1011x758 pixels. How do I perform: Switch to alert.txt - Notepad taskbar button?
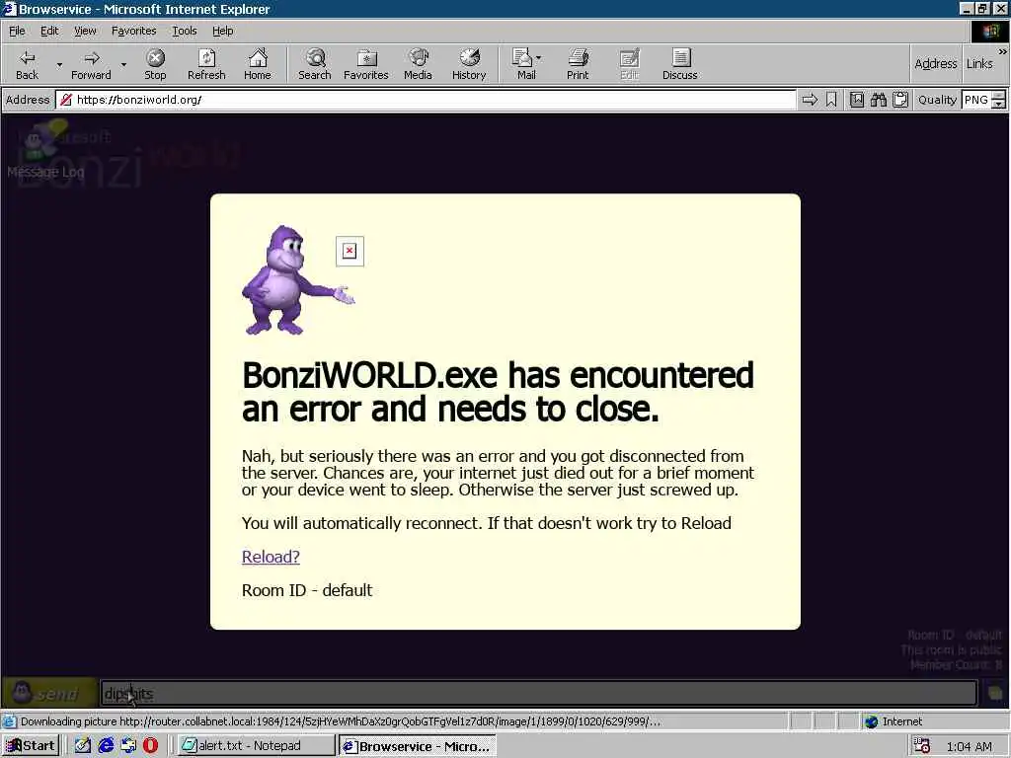point(256,746)
